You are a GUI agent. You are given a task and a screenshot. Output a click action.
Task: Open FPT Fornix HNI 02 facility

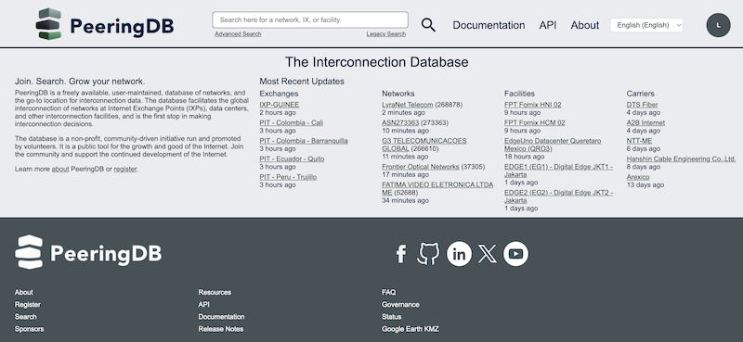click(532, 105)
